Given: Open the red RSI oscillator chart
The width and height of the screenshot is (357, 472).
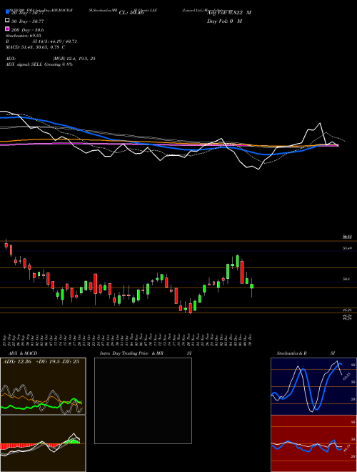Looking at the screenshot, I should [313, 443].
